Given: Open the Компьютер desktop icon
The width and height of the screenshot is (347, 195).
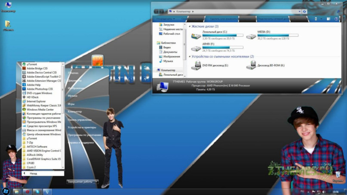Looking at the screenshot, I should click(8, 7).
